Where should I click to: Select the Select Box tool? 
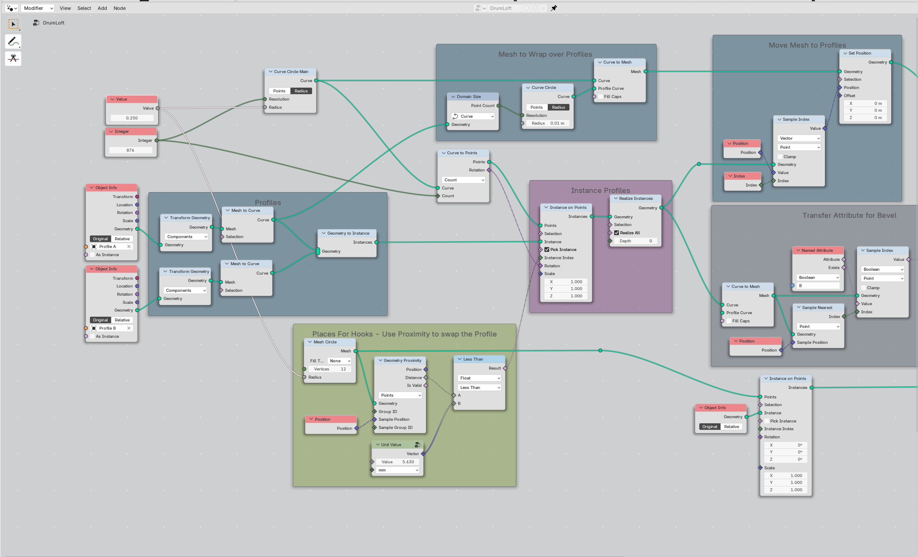point(13,24)
